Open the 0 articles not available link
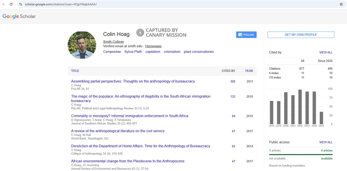The image size is (347, 171). [275, 151]
